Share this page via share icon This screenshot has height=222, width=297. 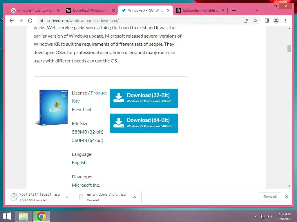point(246,21)
